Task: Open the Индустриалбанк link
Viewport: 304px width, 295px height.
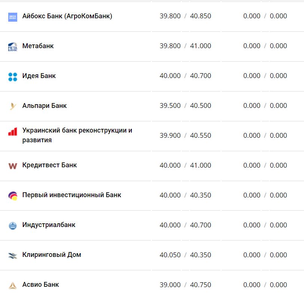Action: 49,225
